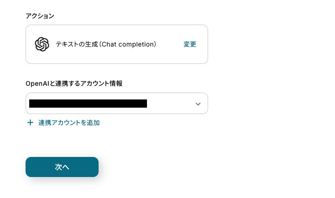Click the 変更 link to change action
335x198 pixels.
coord(190,44)
